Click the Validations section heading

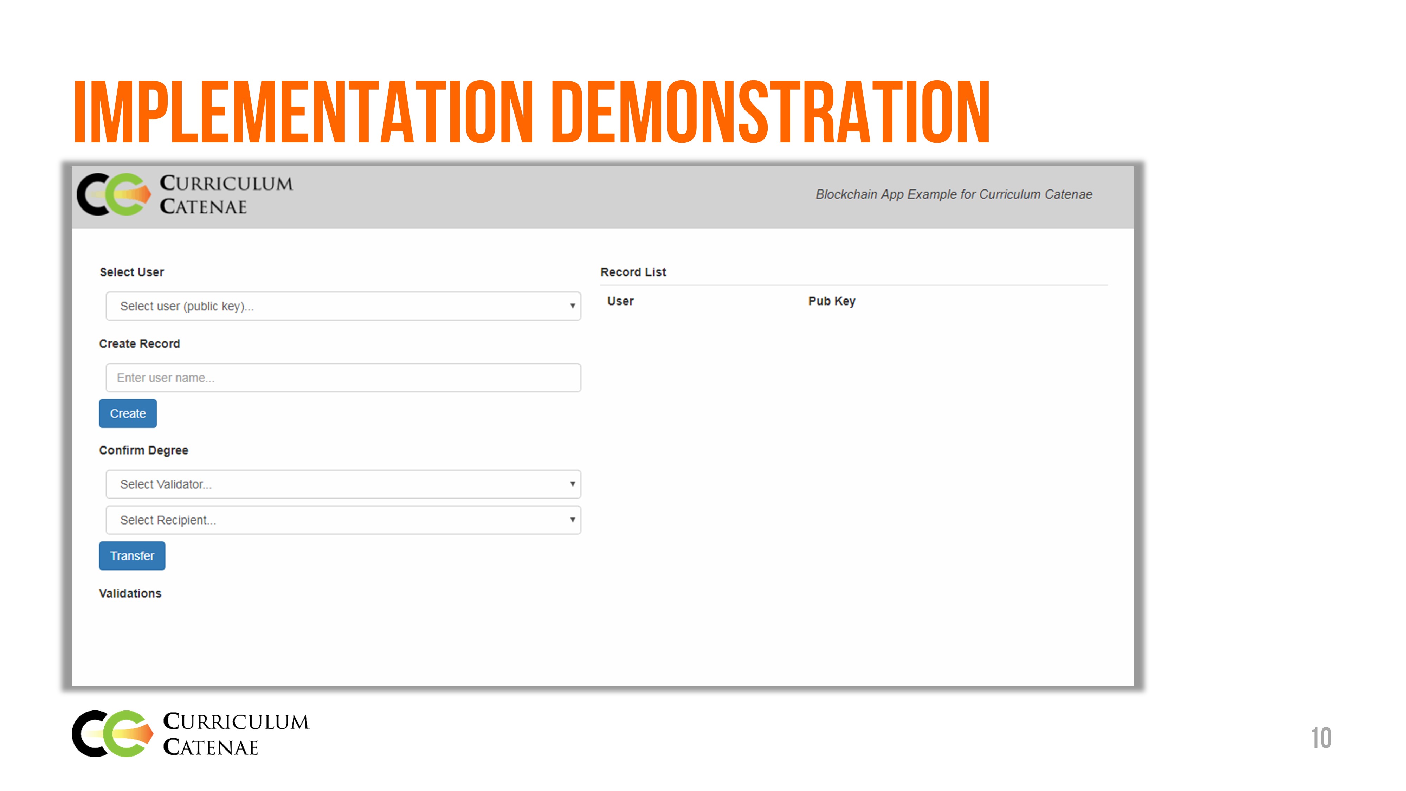(130, 593)
